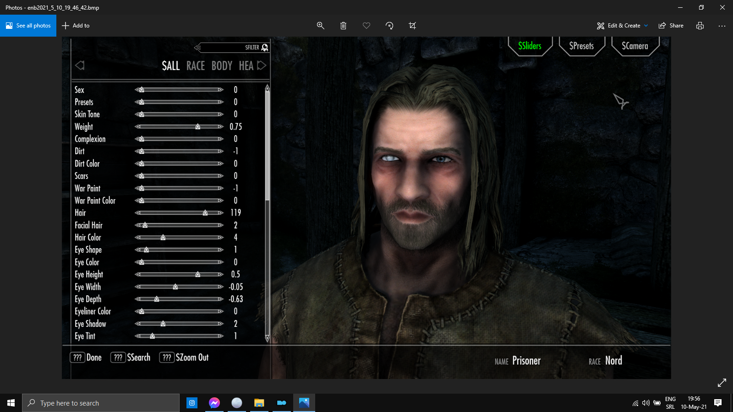The width and height of the screenshot is (733, 412).
Task: Click the Prisoner name text
Action: point(526,361)
